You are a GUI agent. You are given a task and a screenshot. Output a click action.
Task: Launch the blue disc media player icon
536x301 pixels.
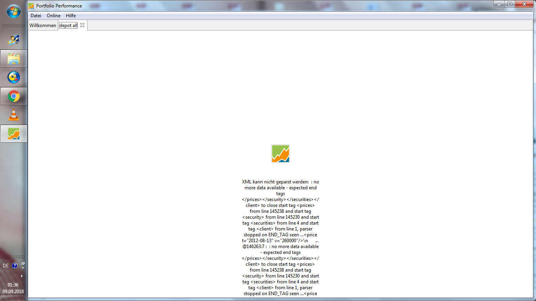[14, 77]
